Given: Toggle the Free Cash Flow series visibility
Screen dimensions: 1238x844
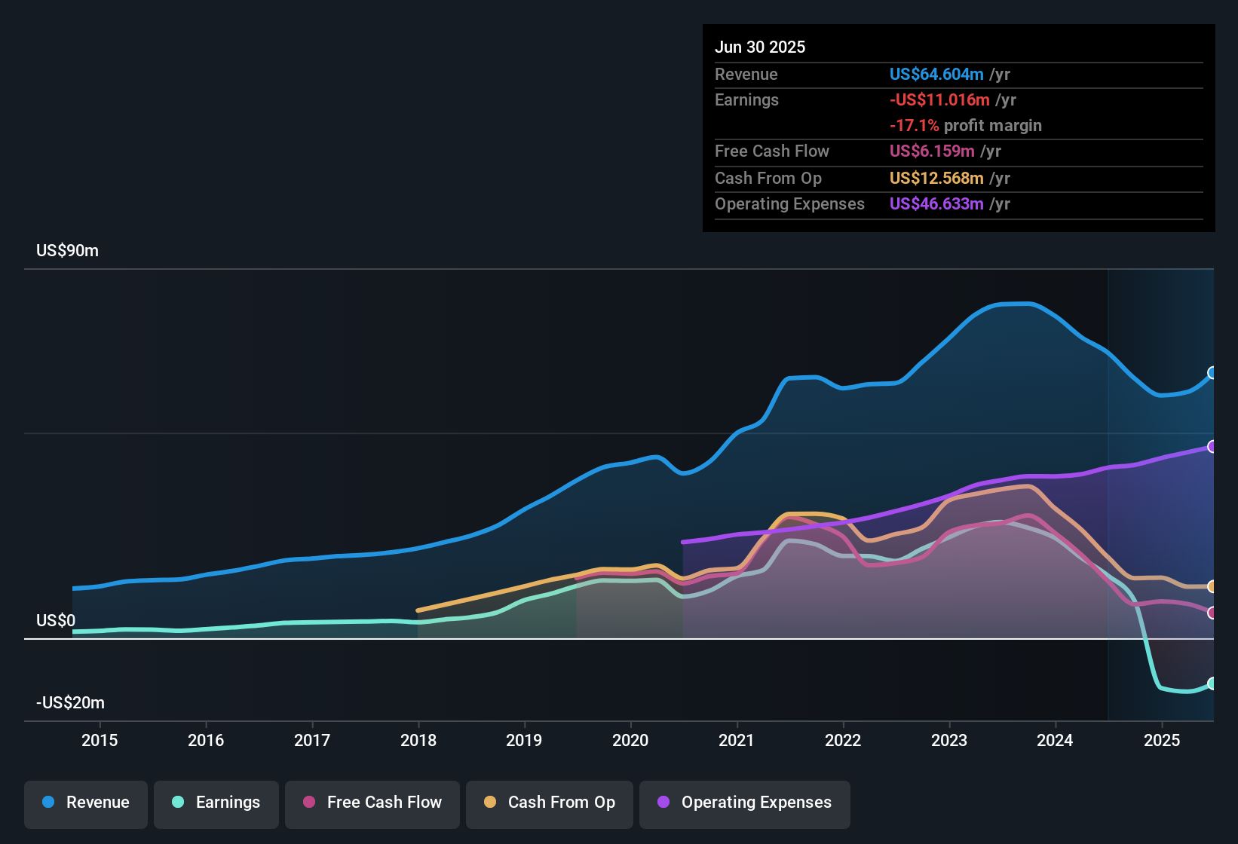Looking at the screenshot, I should 372,803.
